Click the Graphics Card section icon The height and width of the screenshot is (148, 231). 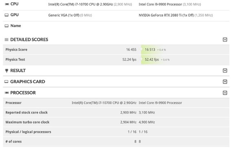click(7, 82)
